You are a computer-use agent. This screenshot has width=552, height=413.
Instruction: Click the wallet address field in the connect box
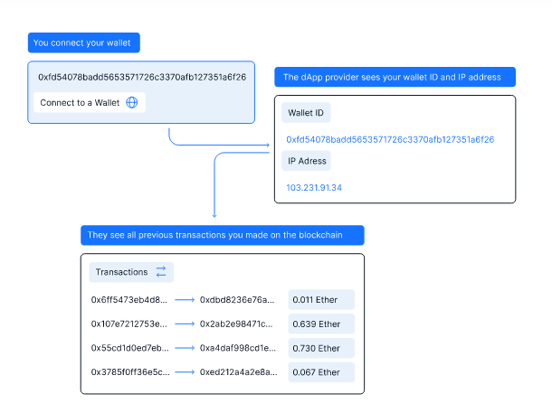[142, 77]
